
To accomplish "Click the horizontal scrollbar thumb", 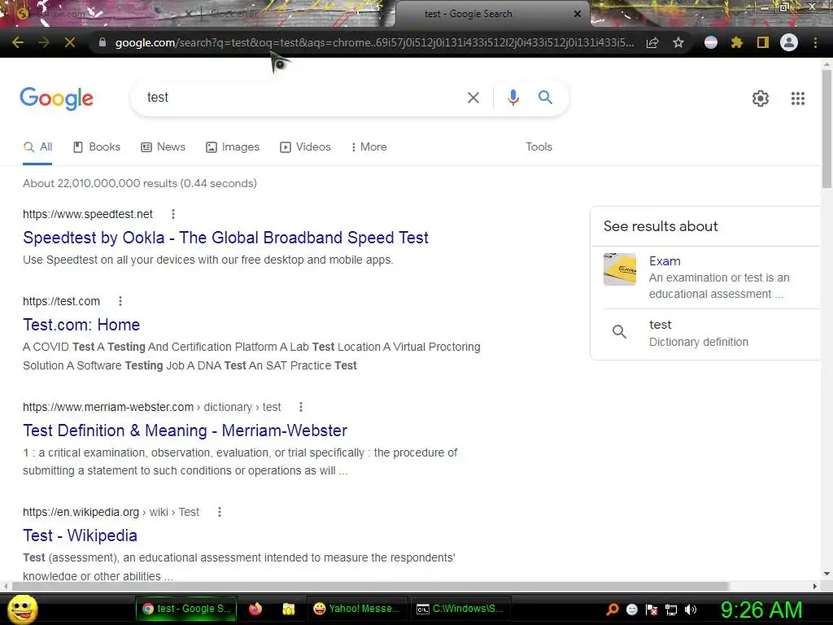I will pyautogui.click(x=370, y=586).
